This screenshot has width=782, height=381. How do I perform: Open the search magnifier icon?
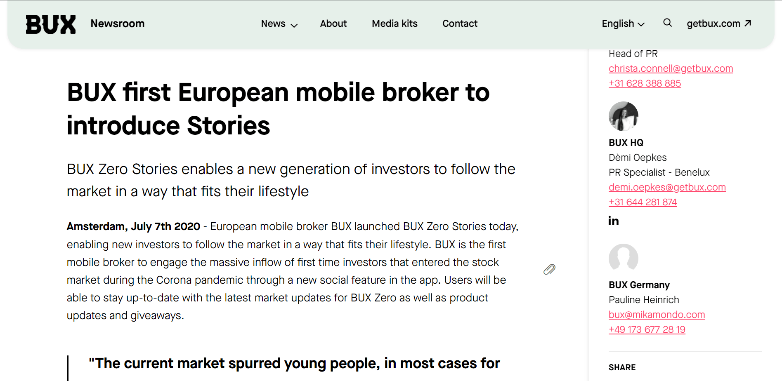coord(667,23)
